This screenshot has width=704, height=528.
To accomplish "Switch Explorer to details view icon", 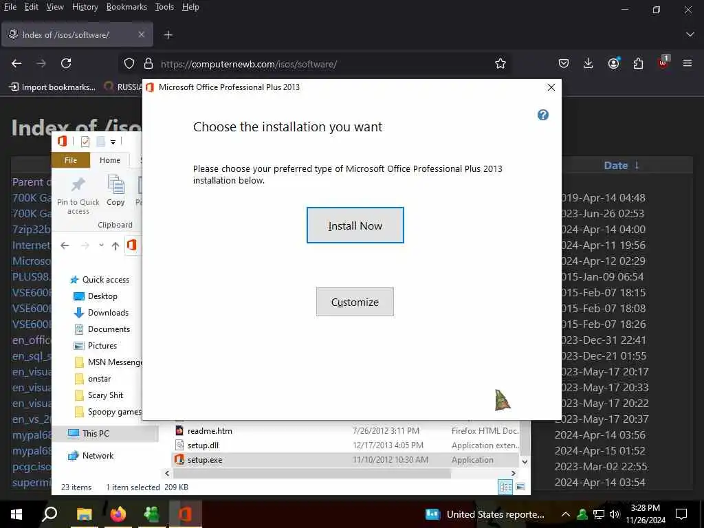I will pyautogui.click(x=505, y=487).
